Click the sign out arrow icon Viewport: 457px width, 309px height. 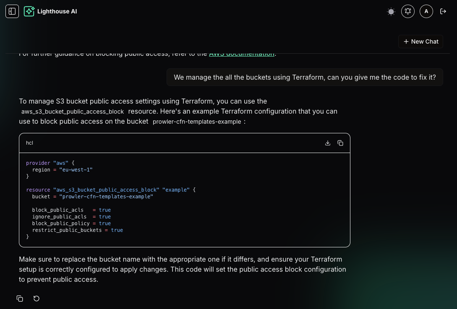click(x=443, y=11)
